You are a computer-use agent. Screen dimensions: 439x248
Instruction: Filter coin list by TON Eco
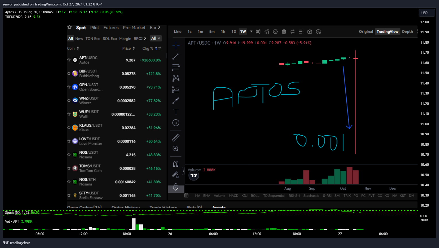[93, 39]
